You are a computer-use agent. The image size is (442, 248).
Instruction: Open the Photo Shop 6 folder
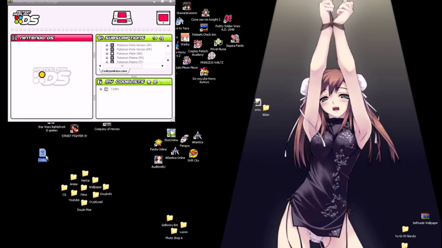174,231
